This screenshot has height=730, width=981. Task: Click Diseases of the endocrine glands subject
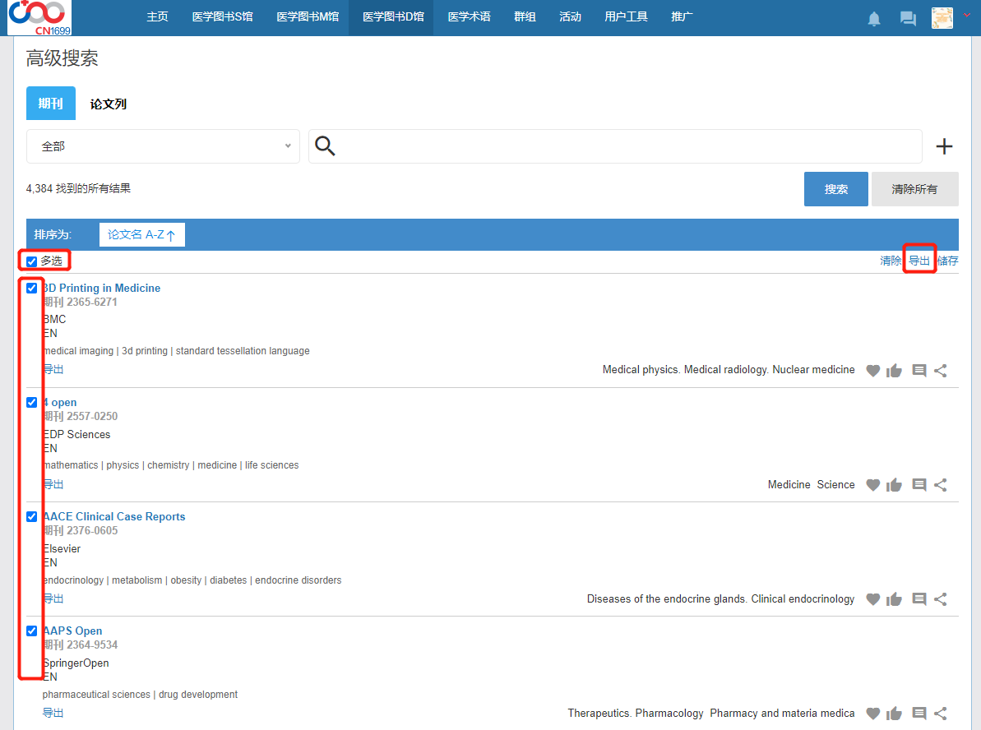click(x=720, y=599)
